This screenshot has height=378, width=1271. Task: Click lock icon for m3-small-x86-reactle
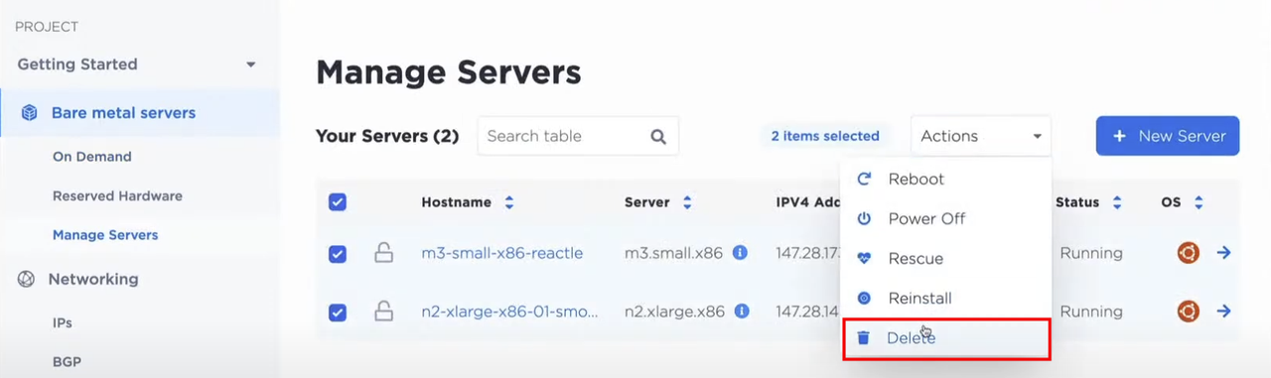[383, 253]
